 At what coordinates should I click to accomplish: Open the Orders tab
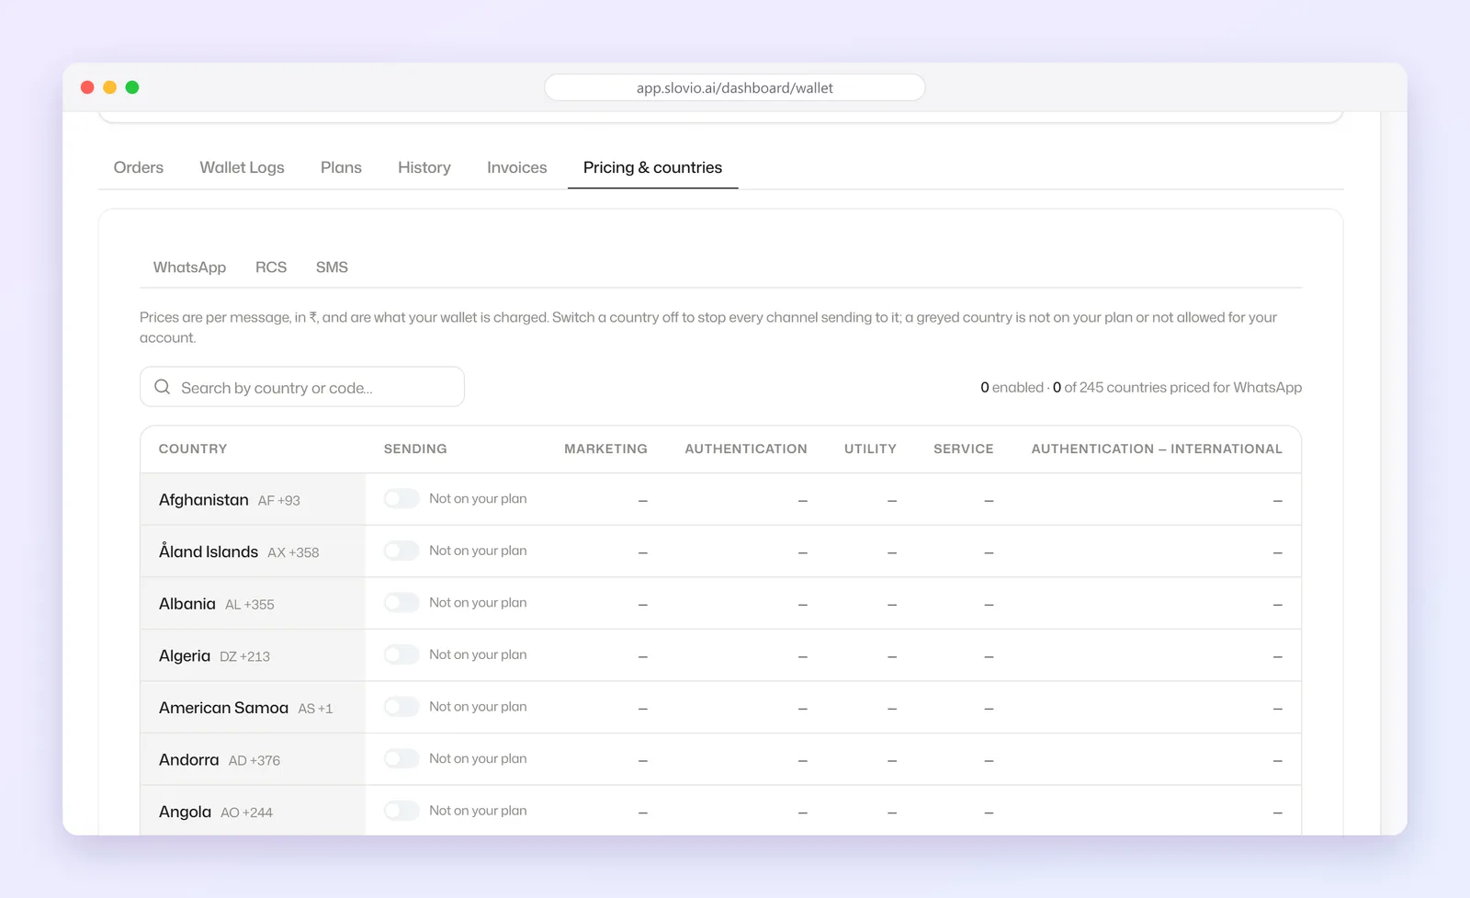(x=139, y=167)
